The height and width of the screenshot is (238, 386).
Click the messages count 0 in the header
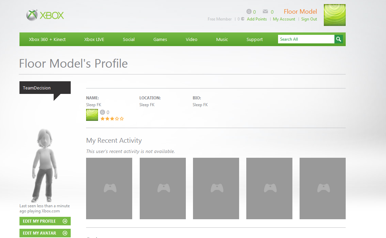272,12
